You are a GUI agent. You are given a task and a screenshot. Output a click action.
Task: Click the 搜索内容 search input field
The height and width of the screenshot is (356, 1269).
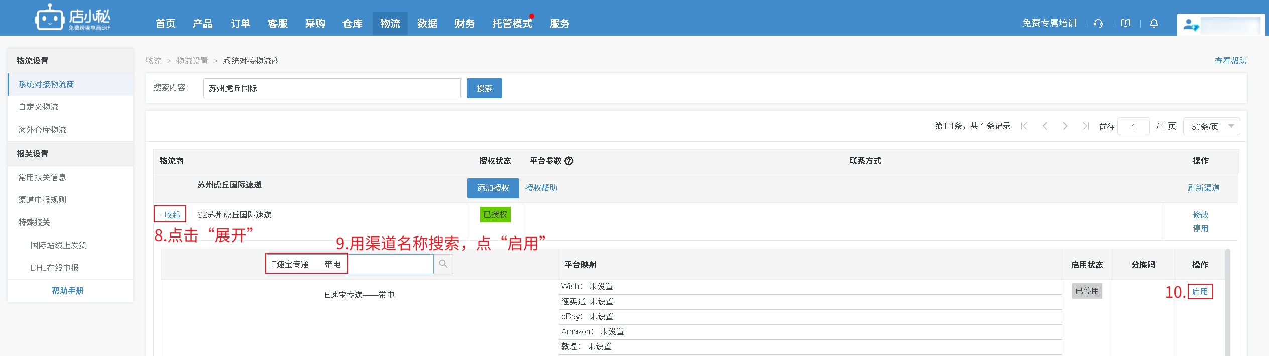331,88
